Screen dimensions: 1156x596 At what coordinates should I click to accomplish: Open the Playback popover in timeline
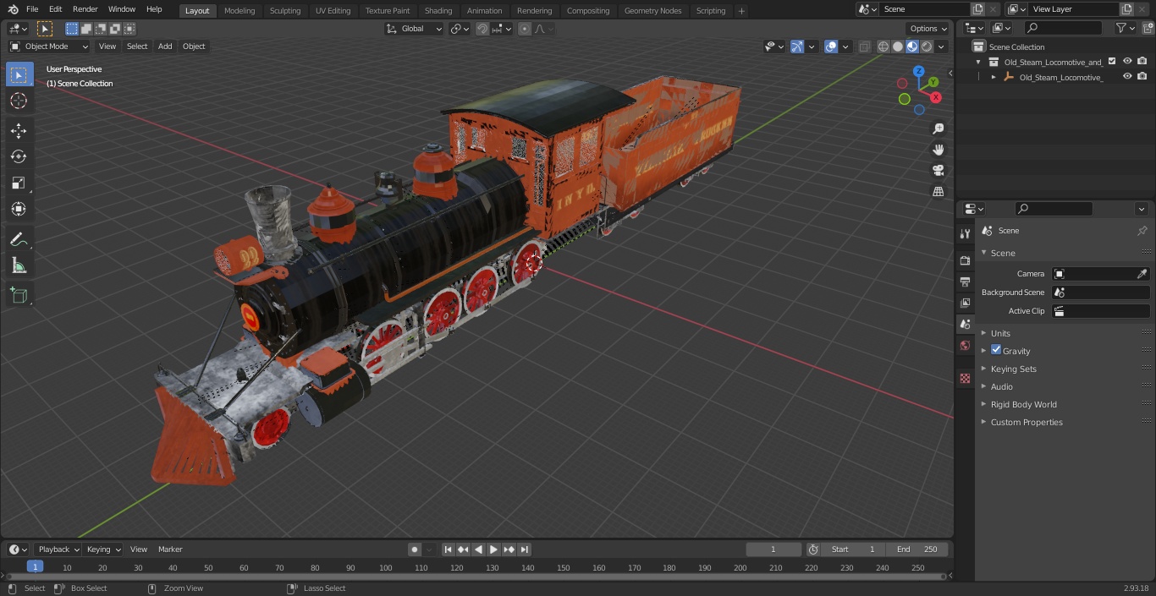(57, 550)
